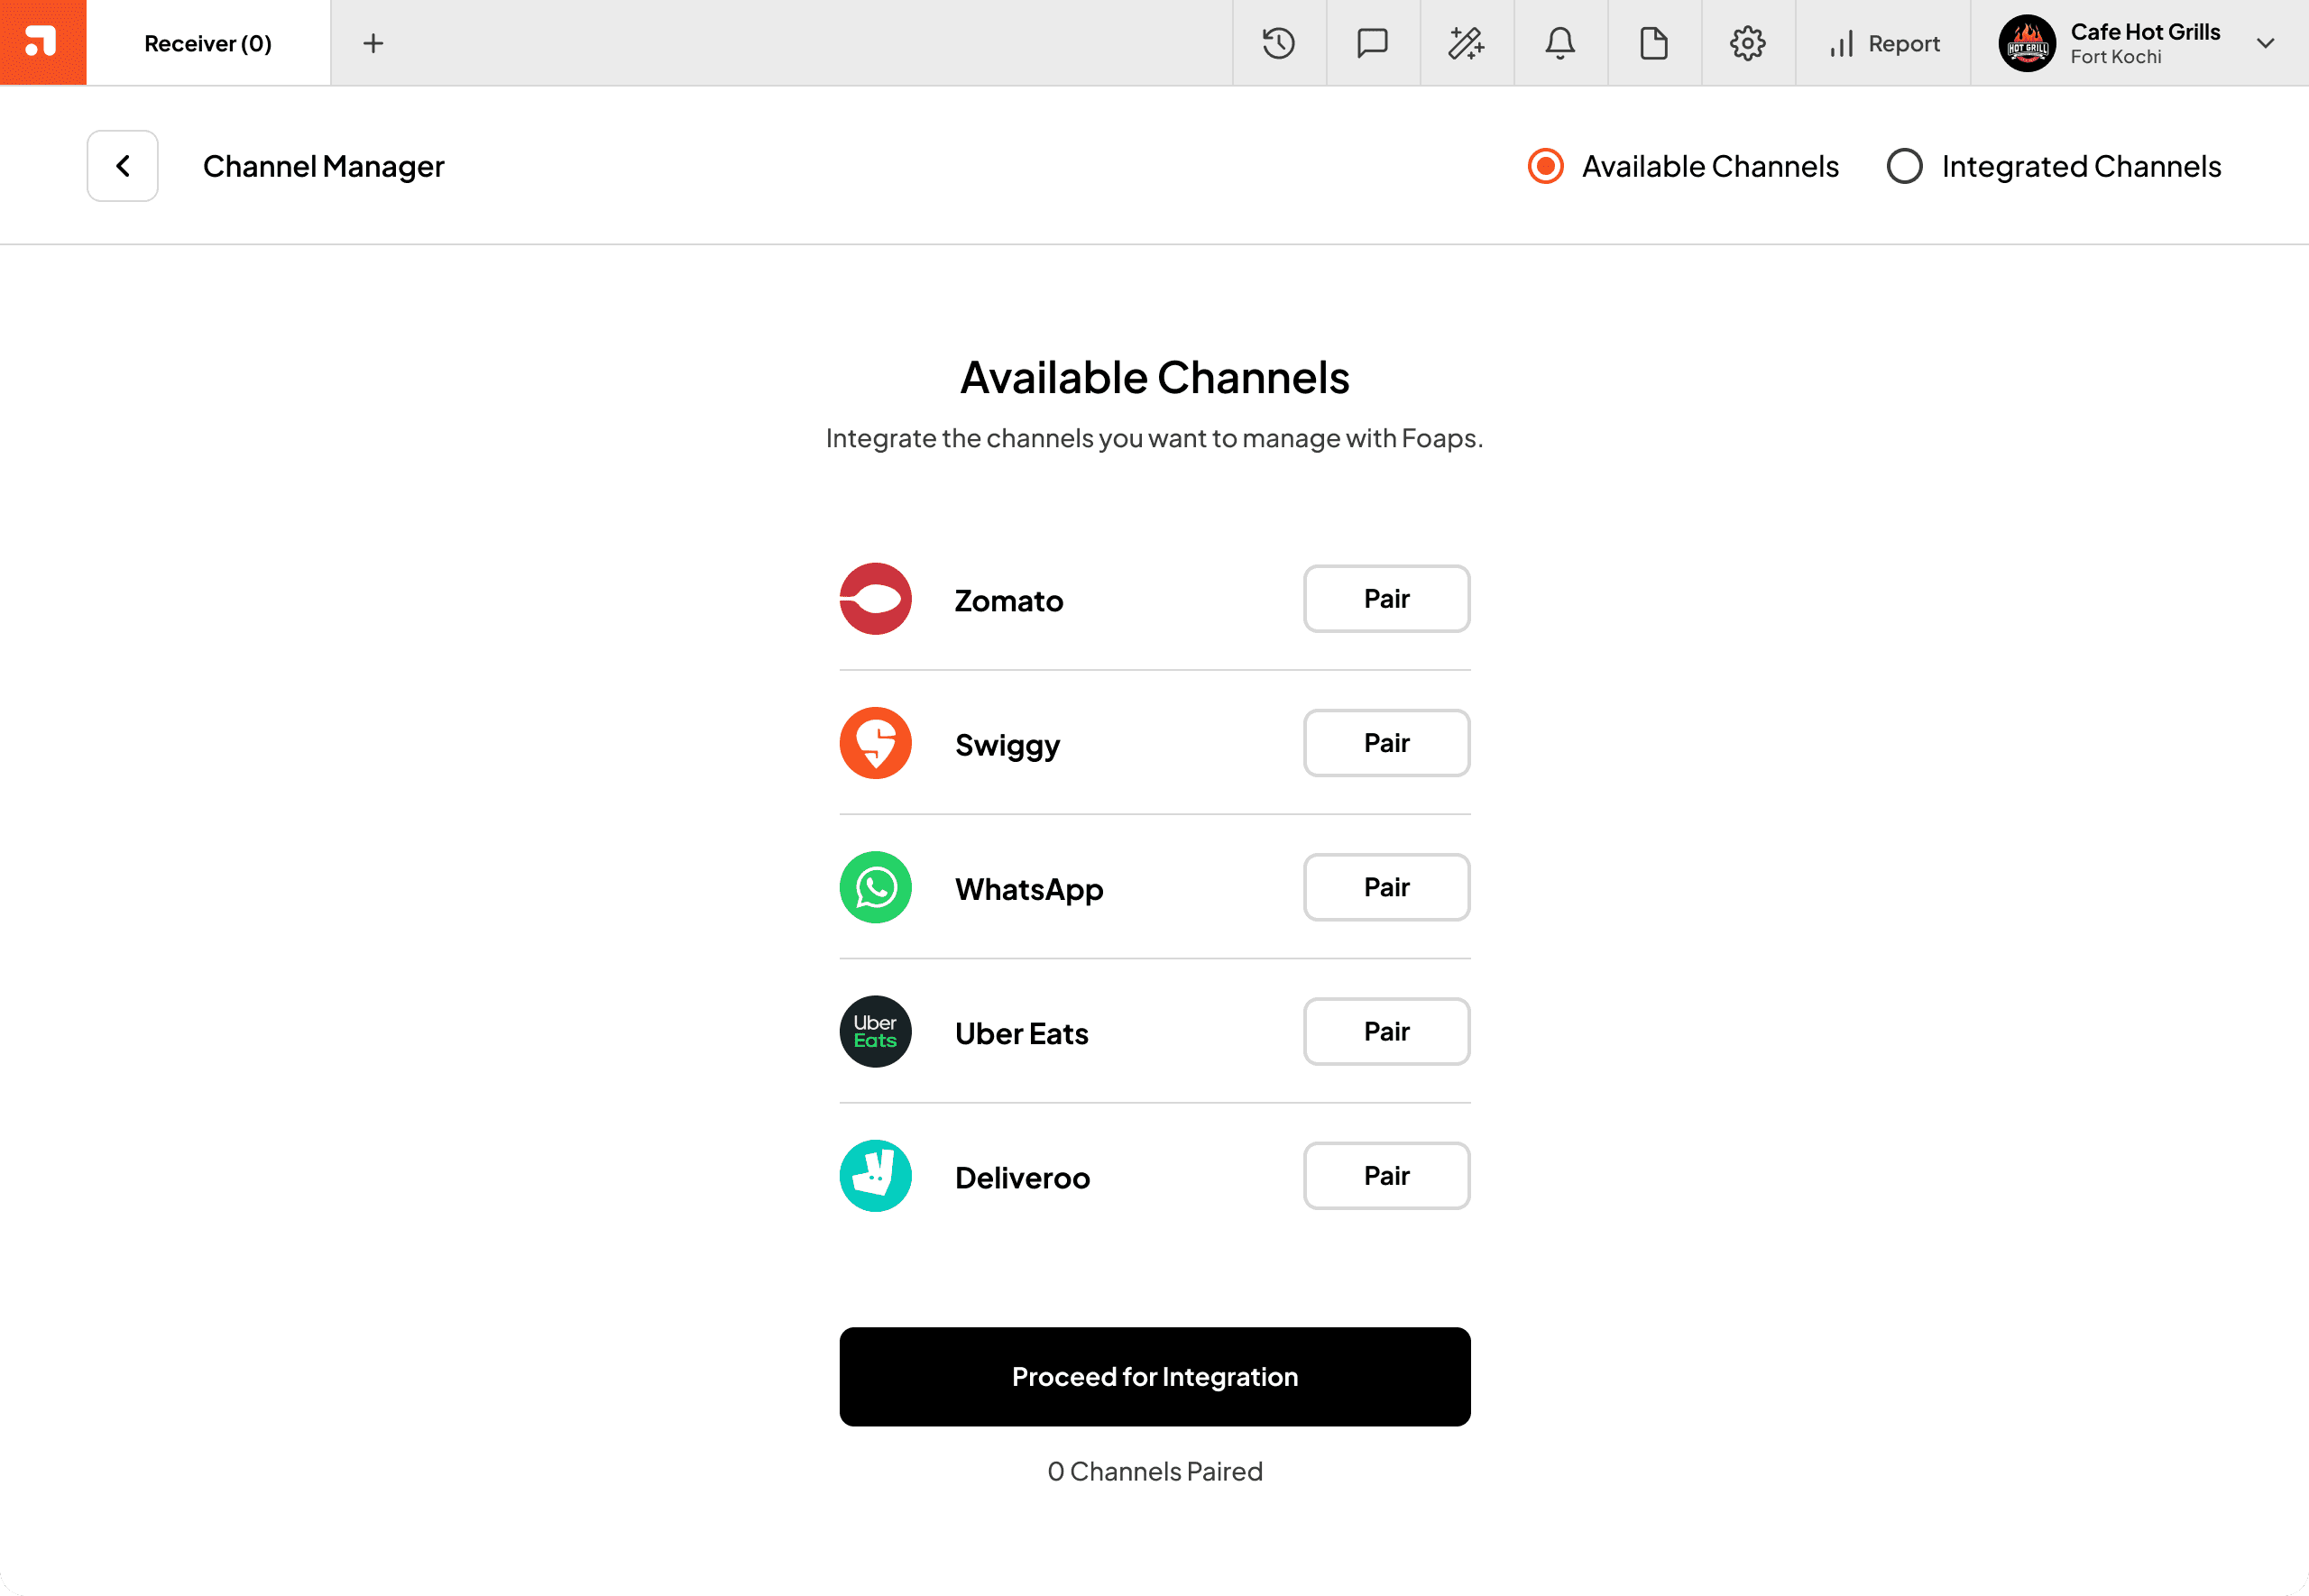Click the 'Integrate the channels' subtitle text
Viewport: 2309px width, 1596px height.
coord(1155,439)
